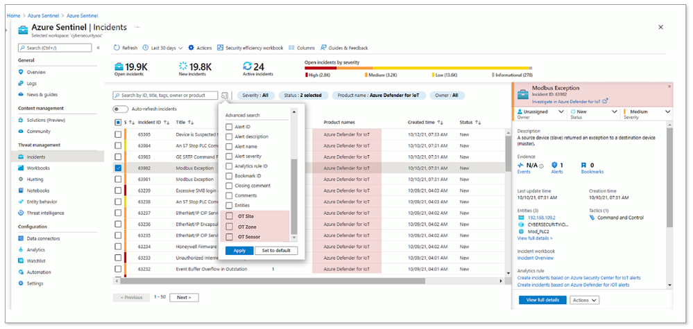The width and height of the screenshot is (693, 329).
Task: Check the Alert severity checkbox
Action: tap(229, 156)
